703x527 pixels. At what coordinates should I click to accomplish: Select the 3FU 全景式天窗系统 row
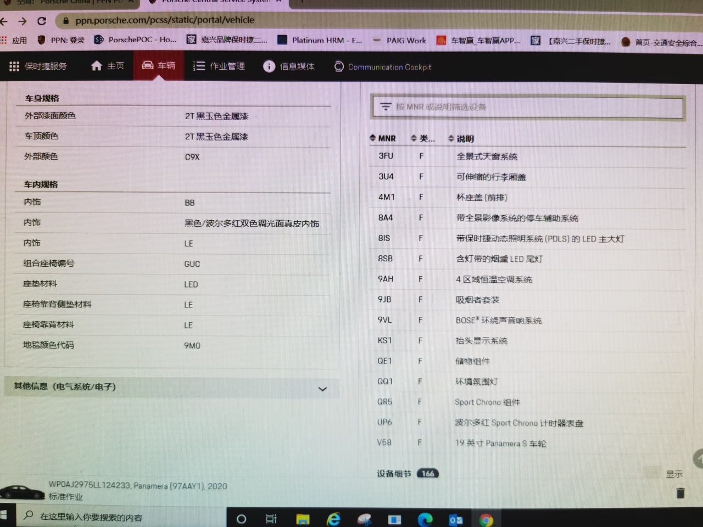coord(528,156)
